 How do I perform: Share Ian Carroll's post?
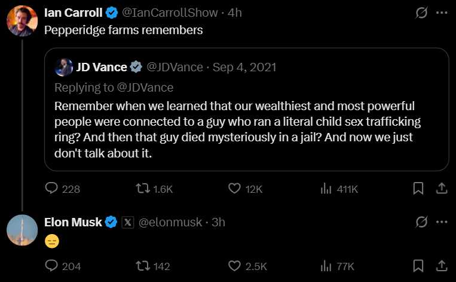[x=442, y=188]
